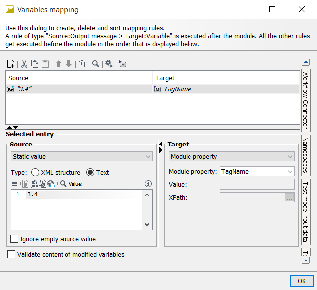317x290 pixels.
Task: Click the HEX file icon above value editor
Action: (x=34, y=184)
